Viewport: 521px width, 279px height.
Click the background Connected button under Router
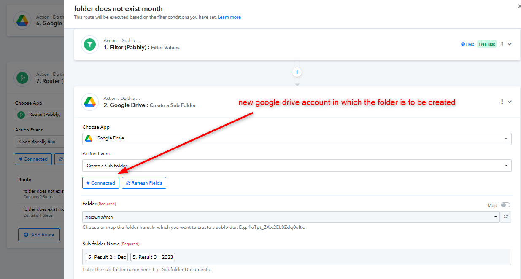pos(33,159)
